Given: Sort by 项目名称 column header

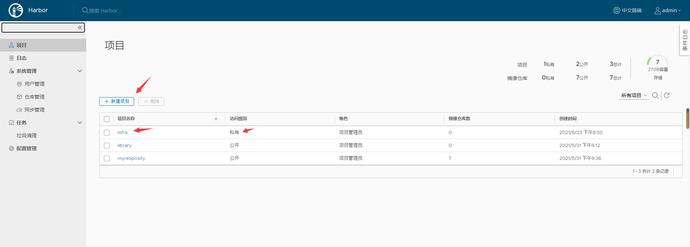Looking at the screenshot, I should point(126,119).
